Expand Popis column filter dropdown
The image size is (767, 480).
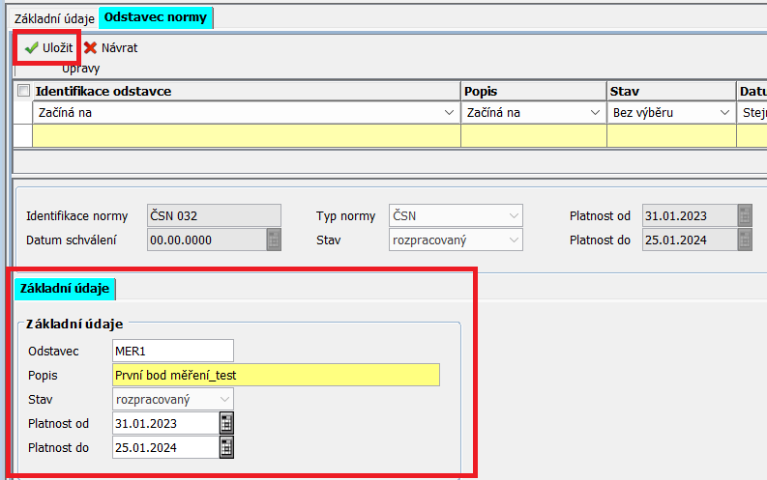coord(595,113)
